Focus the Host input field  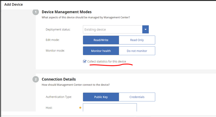pyautogui.click(x=110, y=108)
